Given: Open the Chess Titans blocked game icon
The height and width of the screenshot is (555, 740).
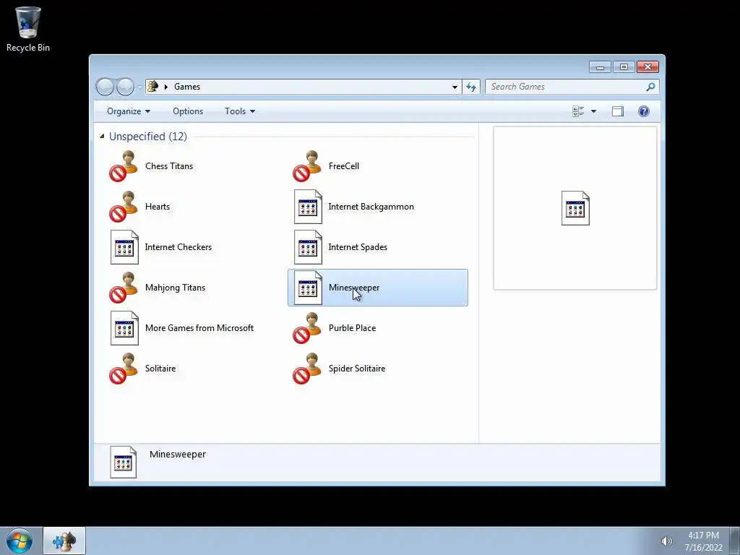Looking at the screenshot, I should coord(124,166).
